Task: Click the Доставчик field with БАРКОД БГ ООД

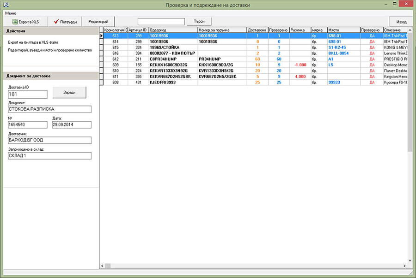Action: point(49,140)
